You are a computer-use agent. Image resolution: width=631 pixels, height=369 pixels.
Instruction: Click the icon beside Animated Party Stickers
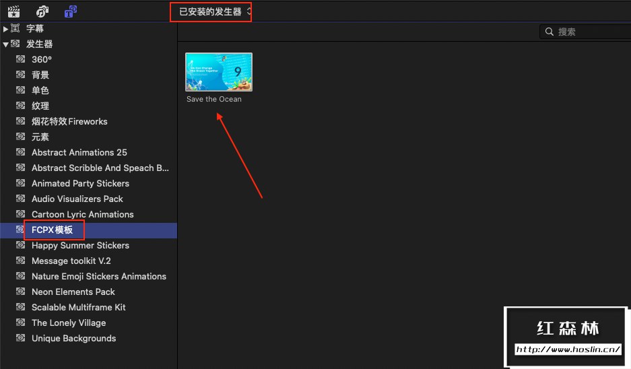tap(20, 183)
